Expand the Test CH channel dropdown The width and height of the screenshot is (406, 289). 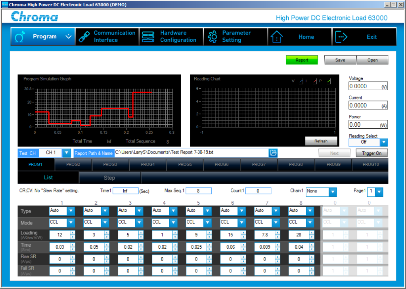tap(66, 153)
